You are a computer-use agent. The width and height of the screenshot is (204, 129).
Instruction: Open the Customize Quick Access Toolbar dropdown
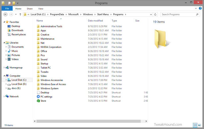coord(18,3)
